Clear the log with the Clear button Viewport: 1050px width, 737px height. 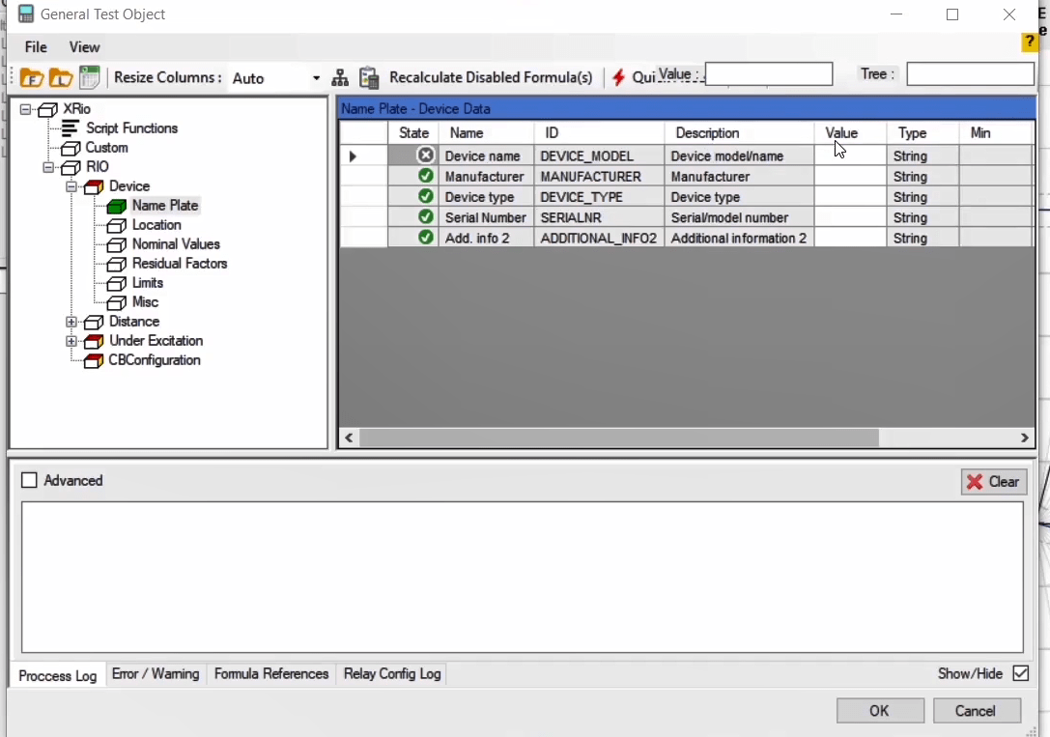click(x=993, y=482)
